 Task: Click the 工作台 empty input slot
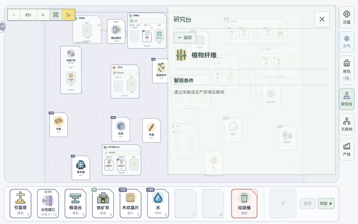point(118,86)
